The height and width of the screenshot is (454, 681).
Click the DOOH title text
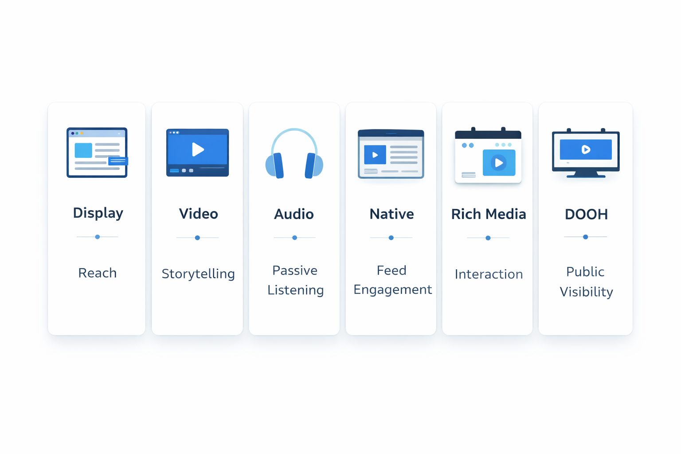(586, 215)
